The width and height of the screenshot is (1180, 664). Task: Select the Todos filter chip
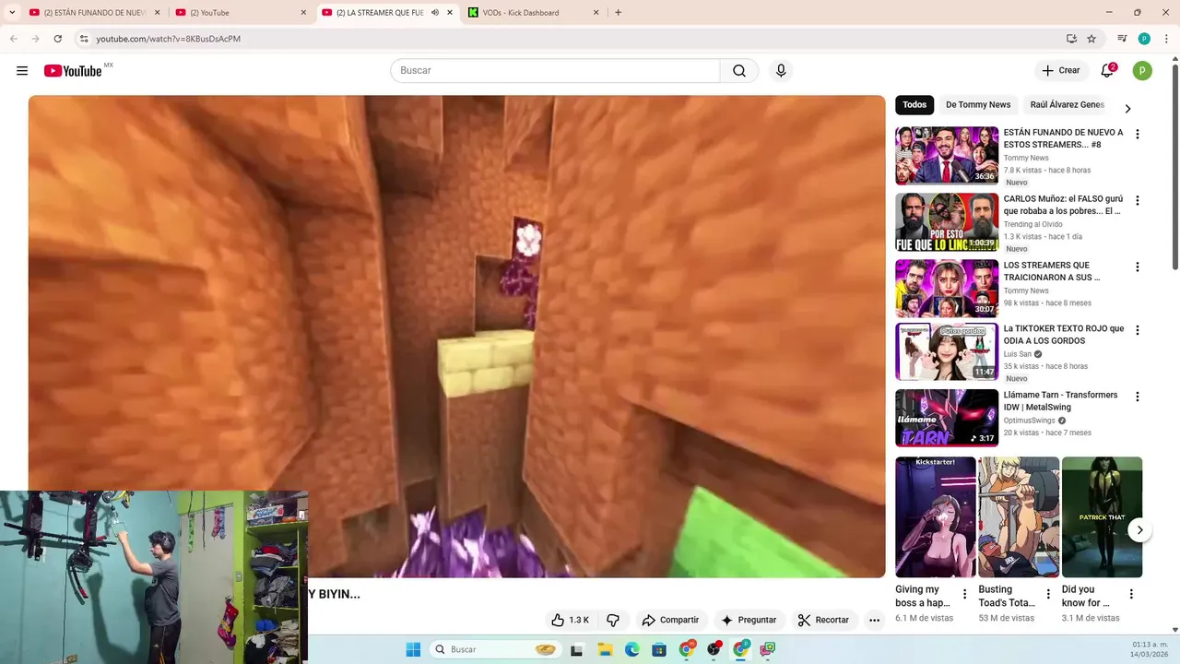(x=914, y=105)
